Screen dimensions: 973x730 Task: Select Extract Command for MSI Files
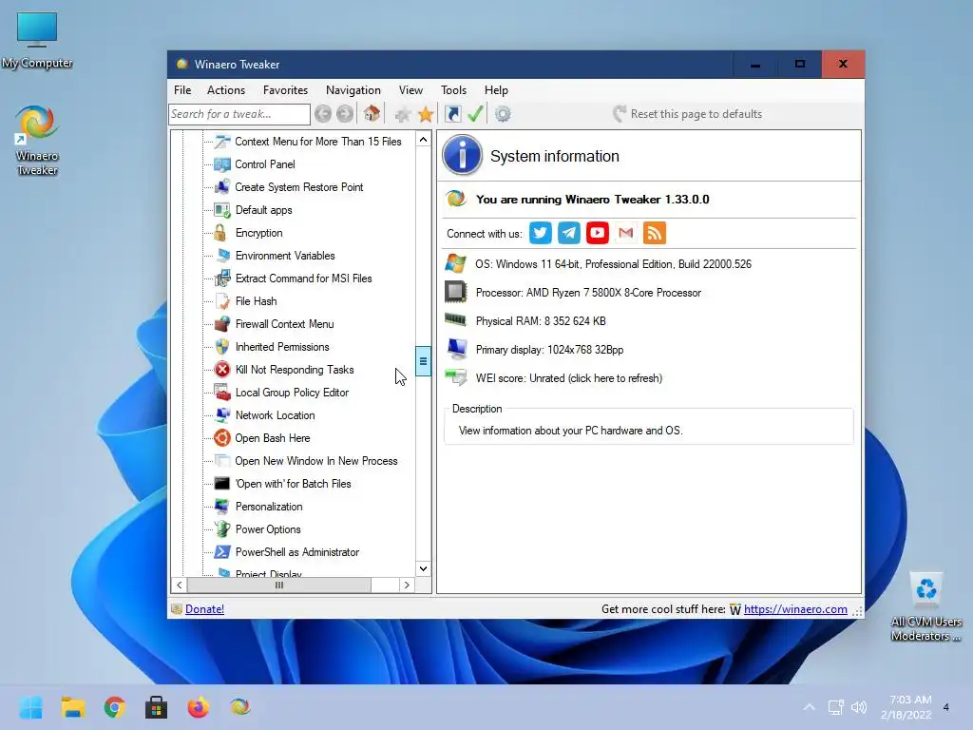303,279
